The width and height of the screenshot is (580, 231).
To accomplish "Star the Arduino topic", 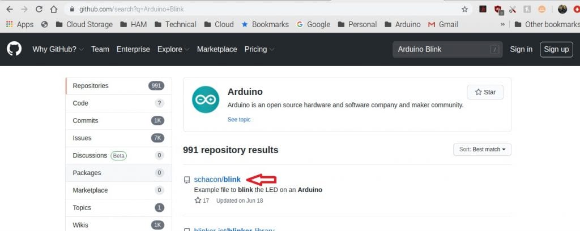I will click(x=485, y=92).
